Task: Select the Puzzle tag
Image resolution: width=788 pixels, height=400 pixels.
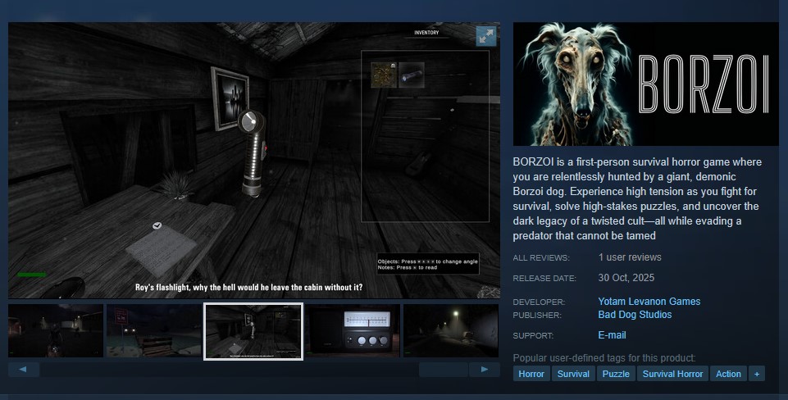Action: tap(616, 374)
